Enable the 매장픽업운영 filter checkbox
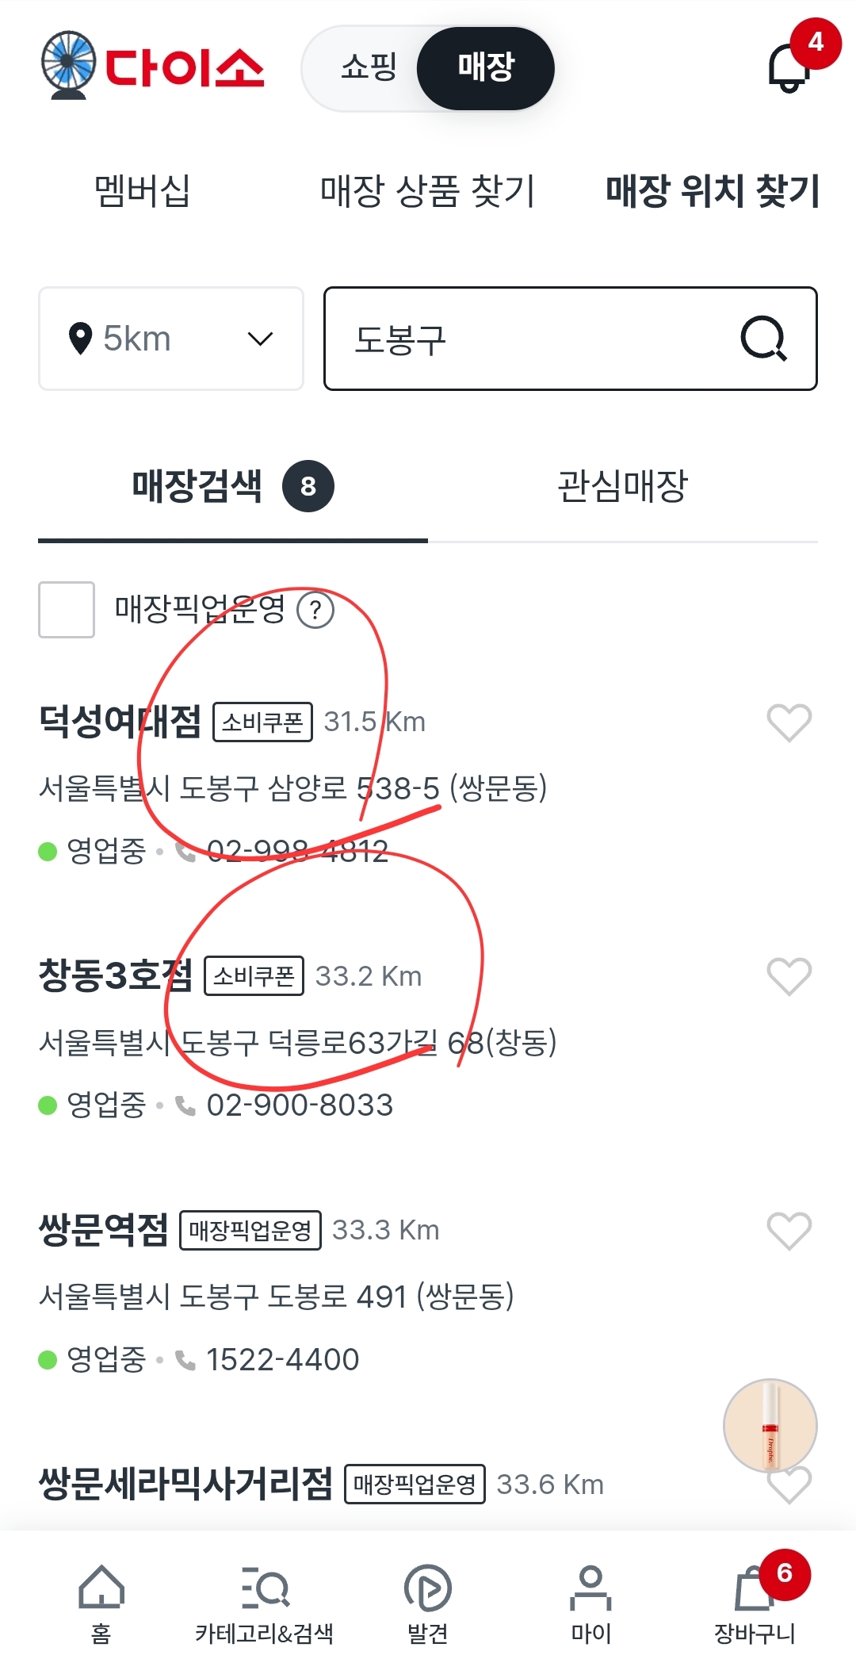The width and height of the screenshot is (856, 1678). pyautogui.click(x=67, y=611)
